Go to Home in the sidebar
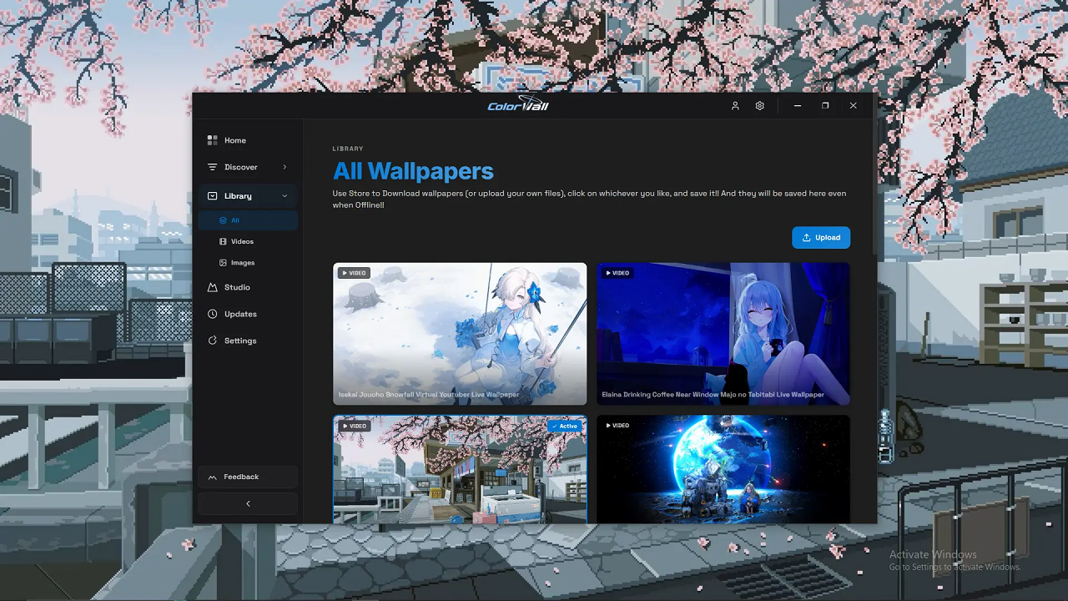This screenshot has height=601, width=1068. [248, 140]
